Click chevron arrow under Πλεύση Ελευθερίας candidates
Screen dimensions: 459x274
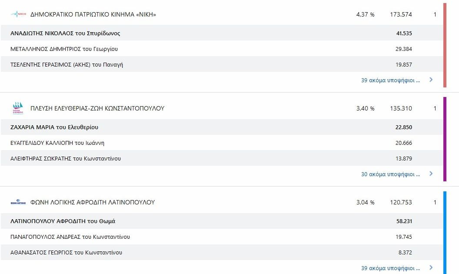(x=431, y=174)
